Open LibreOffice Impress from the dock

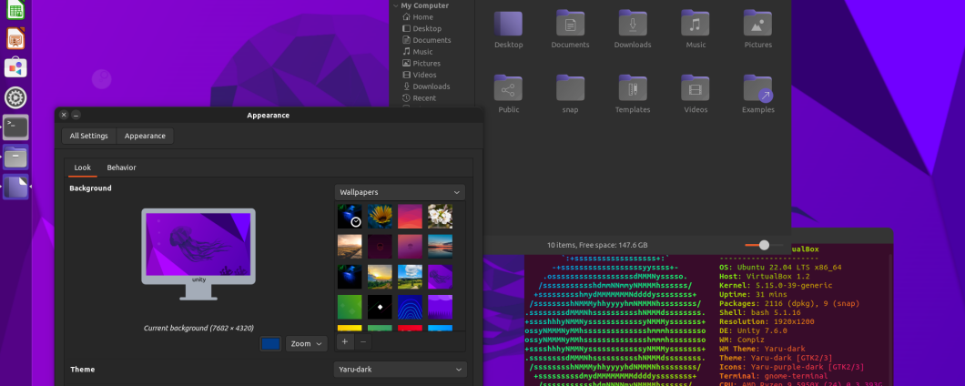tap(15, 38)
